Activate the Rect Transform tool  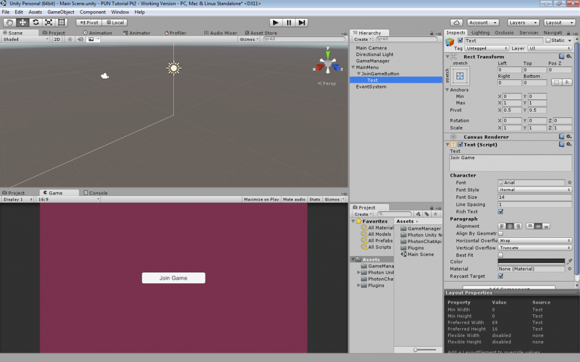tap(61, 22)
